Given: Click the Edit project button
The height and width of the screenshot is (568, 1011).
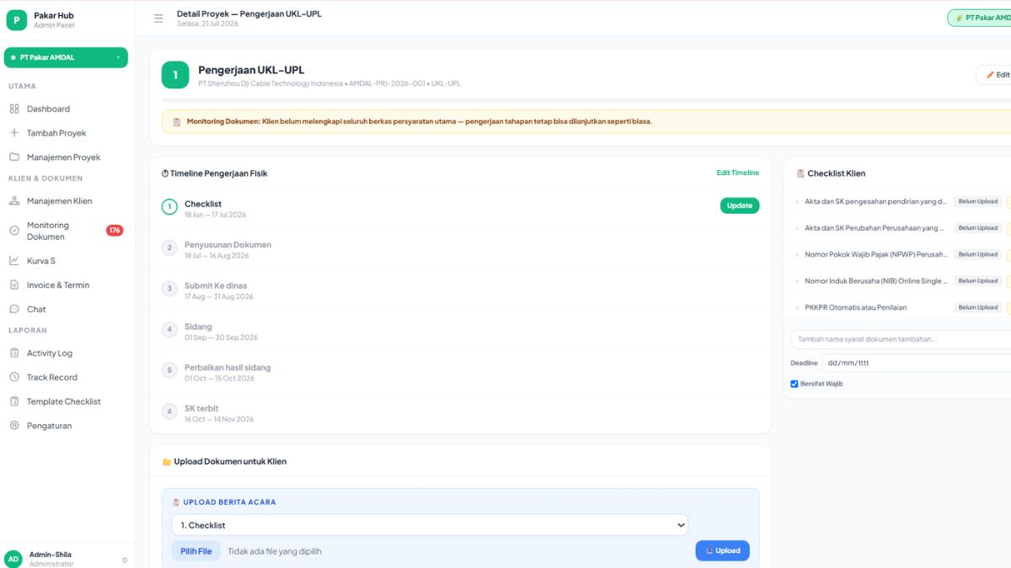Looking at the screenshot, I should (x=996, y=75).
